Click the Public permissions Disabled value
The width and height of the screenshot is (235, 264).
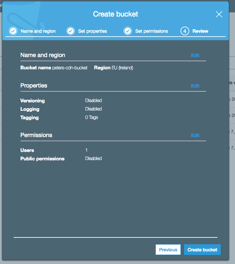(x=93, y=159)
